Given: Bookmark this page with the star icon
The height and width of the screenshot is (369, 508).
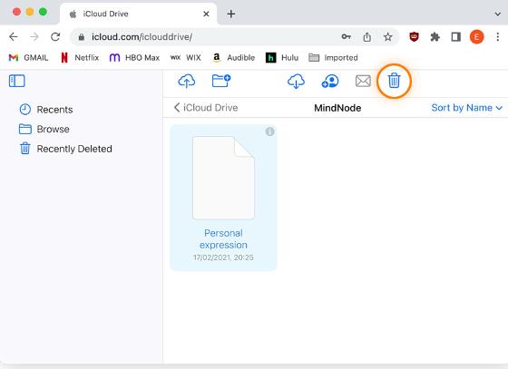Looking at the screenshot, I should 388,37.
